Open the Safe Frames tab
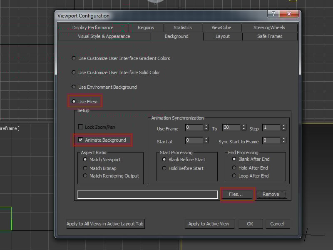The height and width of the screenshot is (250, 333). pos(270,36)
